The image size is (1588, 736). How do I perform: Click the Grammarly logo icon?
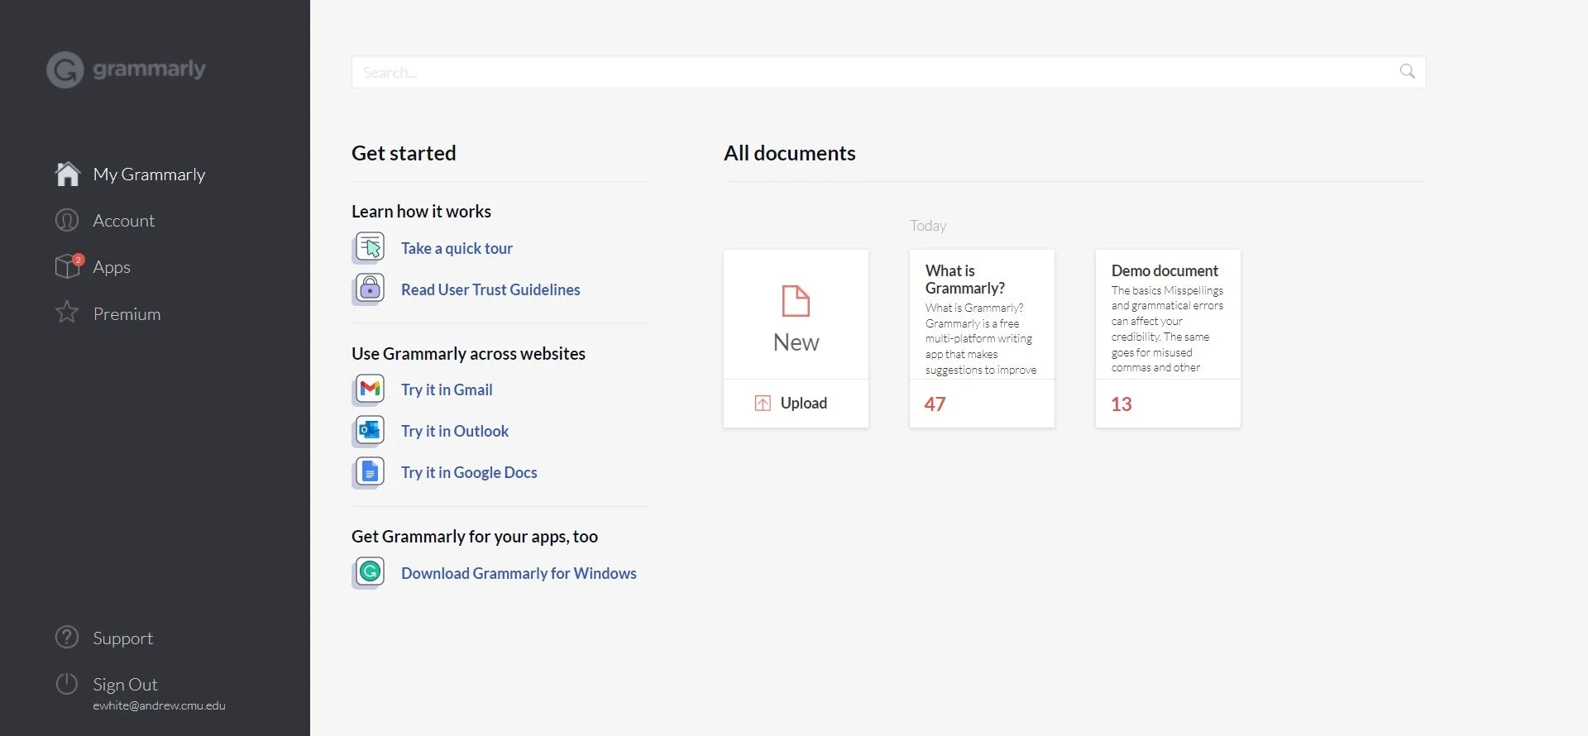coord(65,70)
